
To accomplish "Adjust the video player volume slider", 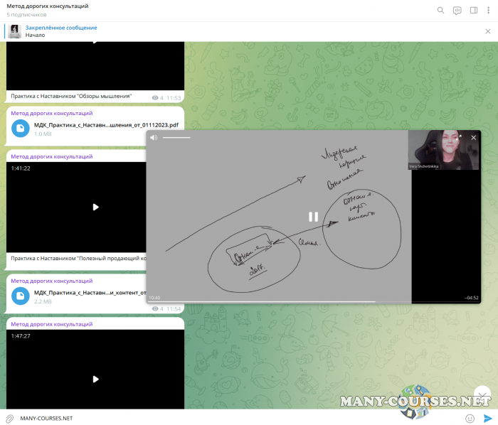I will [x=176, y=137].
